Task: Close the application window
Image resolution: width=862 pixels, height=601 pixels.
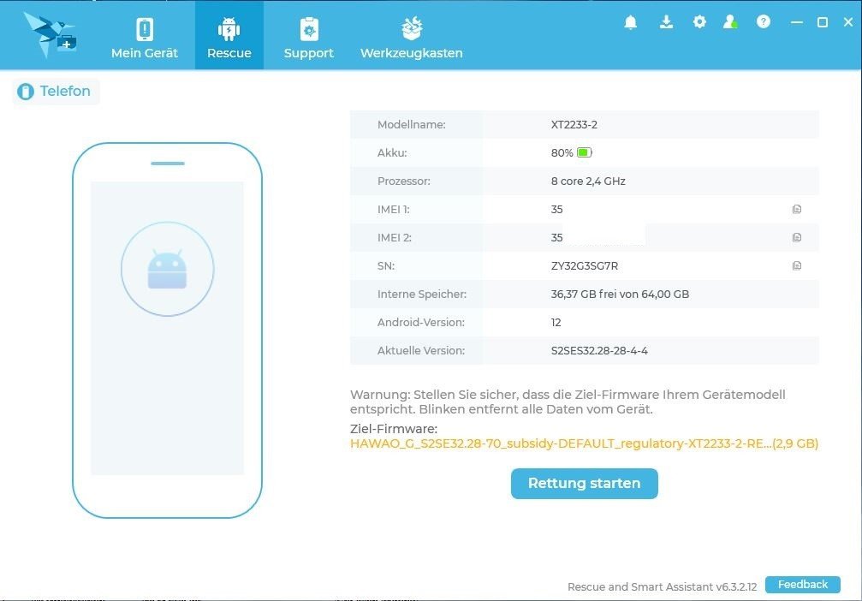Action: pos(848,22)
